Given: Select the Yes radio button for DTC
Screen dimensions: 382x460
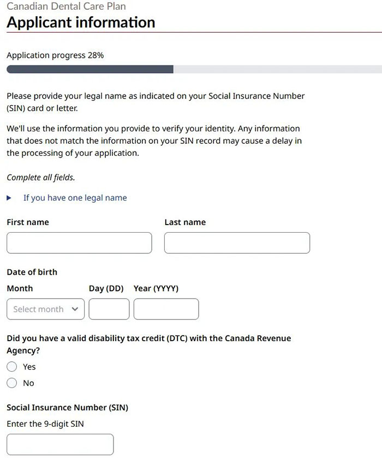Looking at the screenshot, I should click(12, 367).
